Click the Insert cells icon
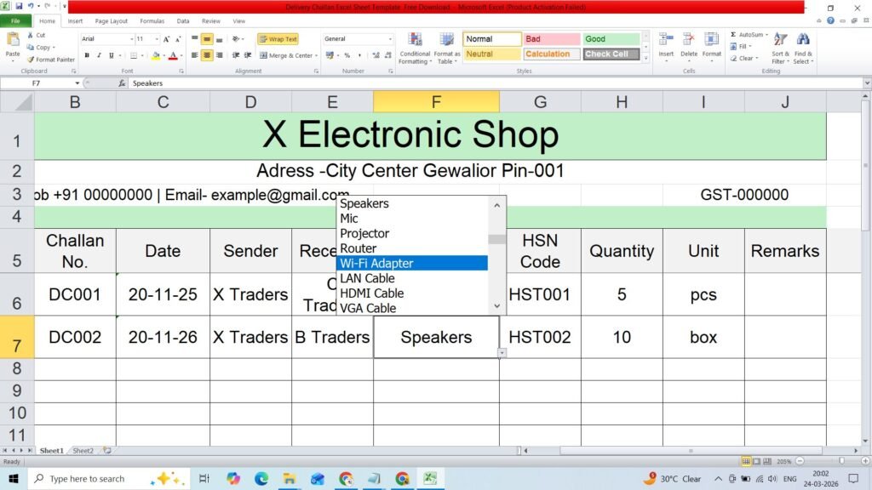872x490 pixels. (x=666, y=40)
